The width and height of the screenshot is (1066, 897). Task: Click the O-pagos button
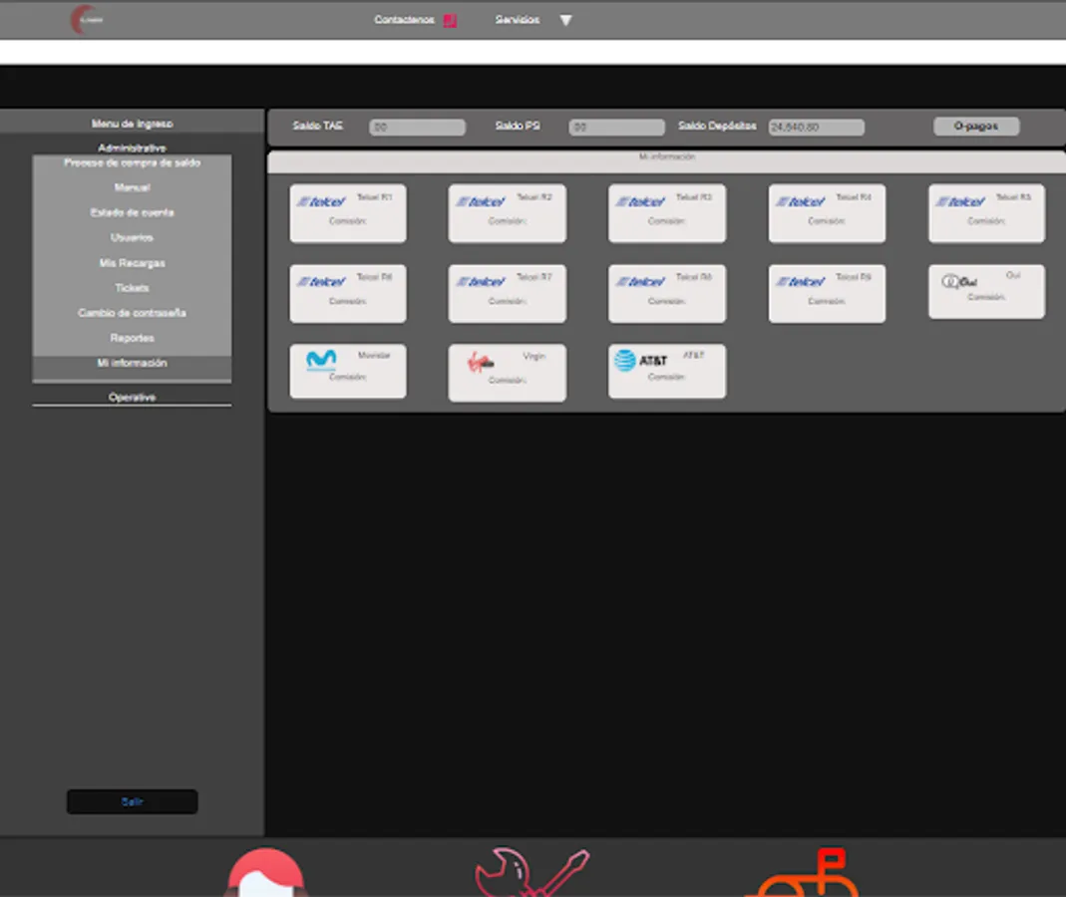tap(975, 126)
